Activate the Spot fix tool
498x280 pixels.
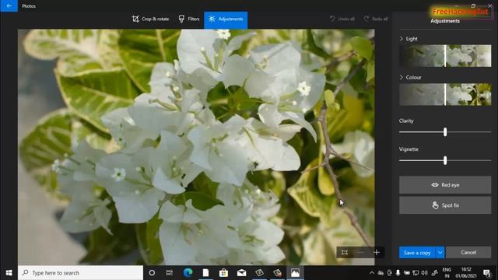(x=445, y=205)
